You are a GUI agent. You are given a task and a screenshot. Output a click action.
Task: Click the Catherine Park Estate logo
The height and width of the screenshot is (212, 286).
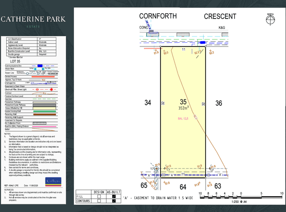pyautogui.click(x=33, y=21)
